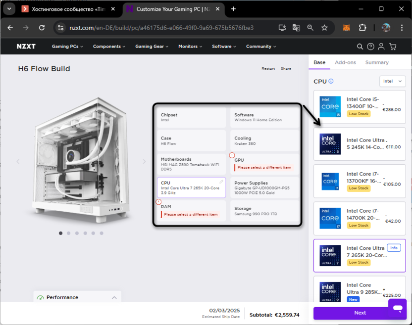Screen dimensions: 412x325
Task: Collapse the Performance panel
Action: pyautogui.click(x=114, y=297)
